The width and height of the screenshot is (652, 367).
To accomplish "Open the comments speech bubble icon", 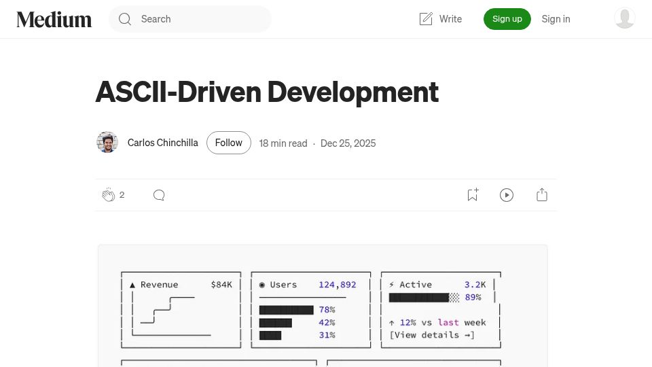I will coord(159,195).
